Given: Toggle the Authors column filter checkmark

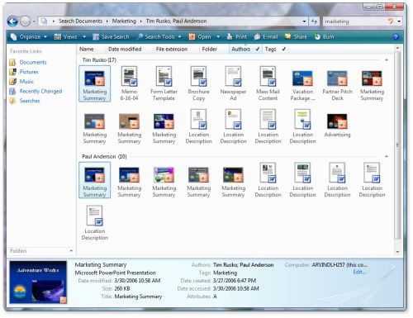Looking at the screenshot, I should click(x=258, y=49).
